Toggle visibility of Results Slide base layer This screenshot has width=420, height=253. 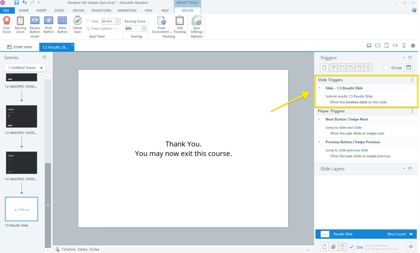pos(411,234)
